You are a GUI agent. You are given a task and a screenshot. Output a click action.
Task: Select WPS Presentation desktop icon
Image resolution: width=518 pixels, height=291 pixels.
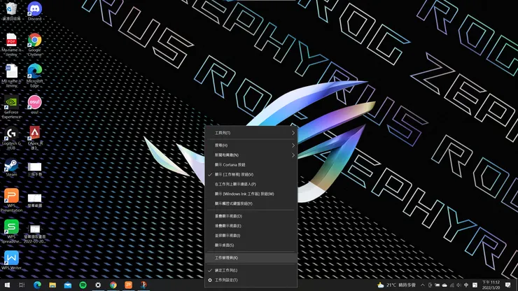[12, 200]
